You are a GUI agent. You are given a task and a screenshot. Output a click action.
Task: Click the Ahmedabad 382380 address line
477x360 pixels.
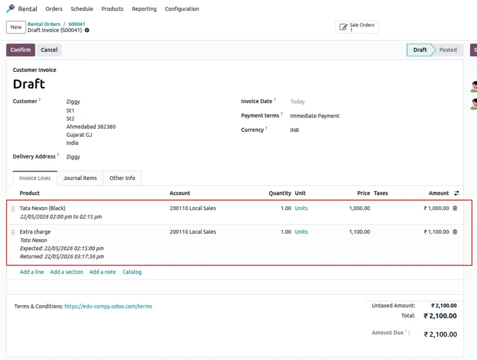[x=91, y=127]
